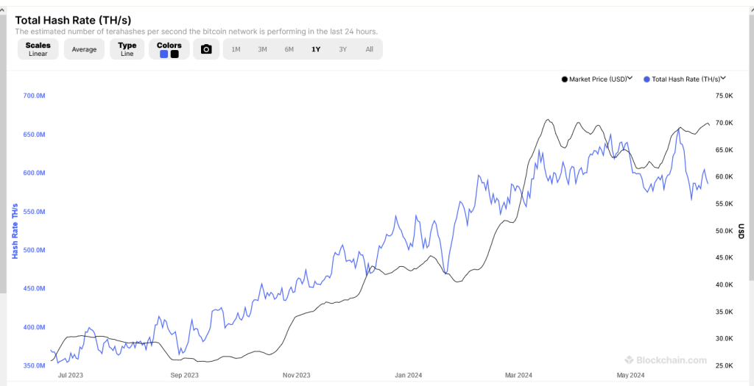Viewport: 754px width, 386px height.
Task: Click the blue Total Hash Rate legend dot
Action: pyautogui.click(x=646, y=79)
